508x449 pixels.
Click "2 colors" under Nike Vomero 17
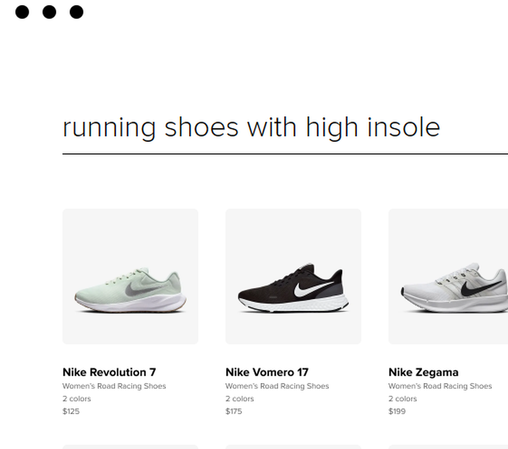(240, 399)
